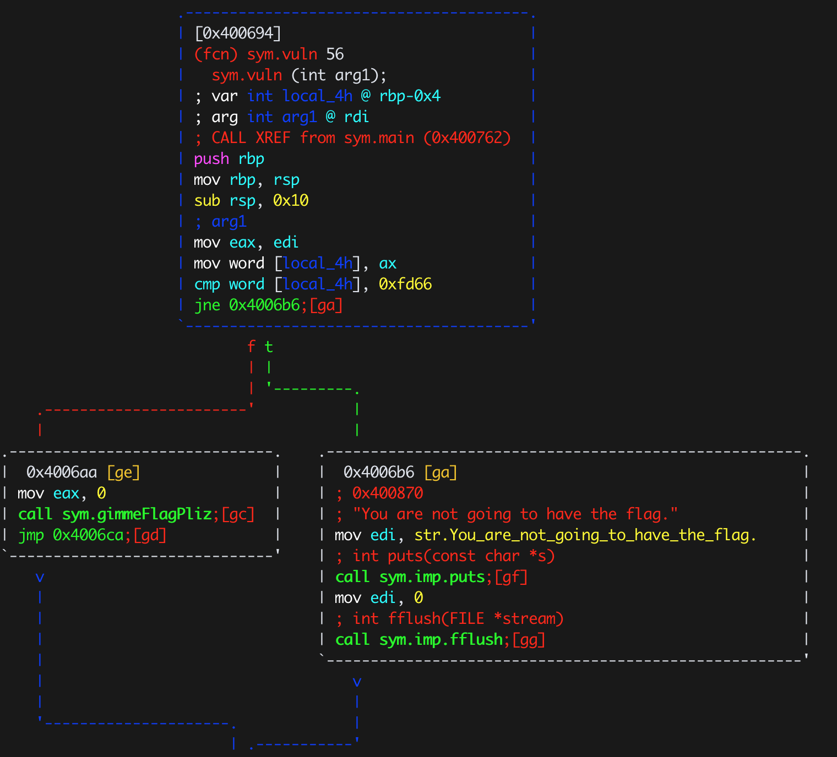The height and width of the screenshot is (757, 837).
Task: Select 'mov edi, str.You_are_not_going_to_have_the_flag.'
Action: coord(546,535)
